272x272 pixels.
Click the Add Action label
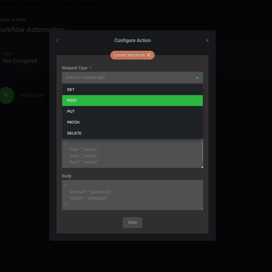coord(32,95)
